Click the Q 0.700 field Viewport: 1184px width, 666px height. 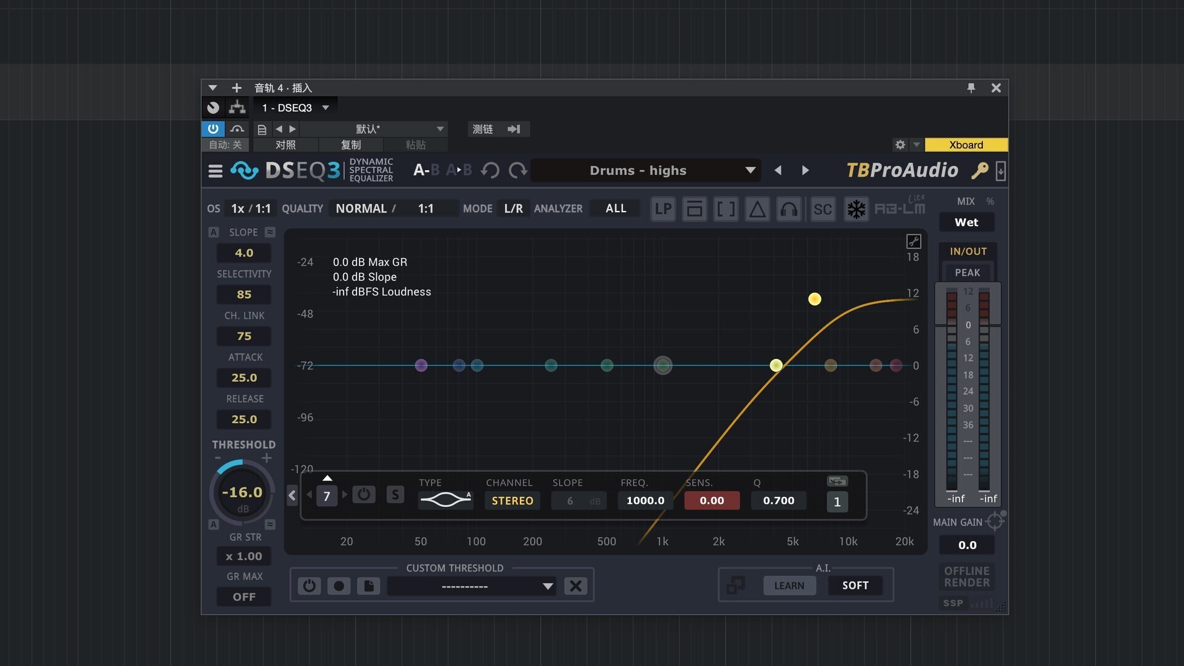click(x=778, y=501)
